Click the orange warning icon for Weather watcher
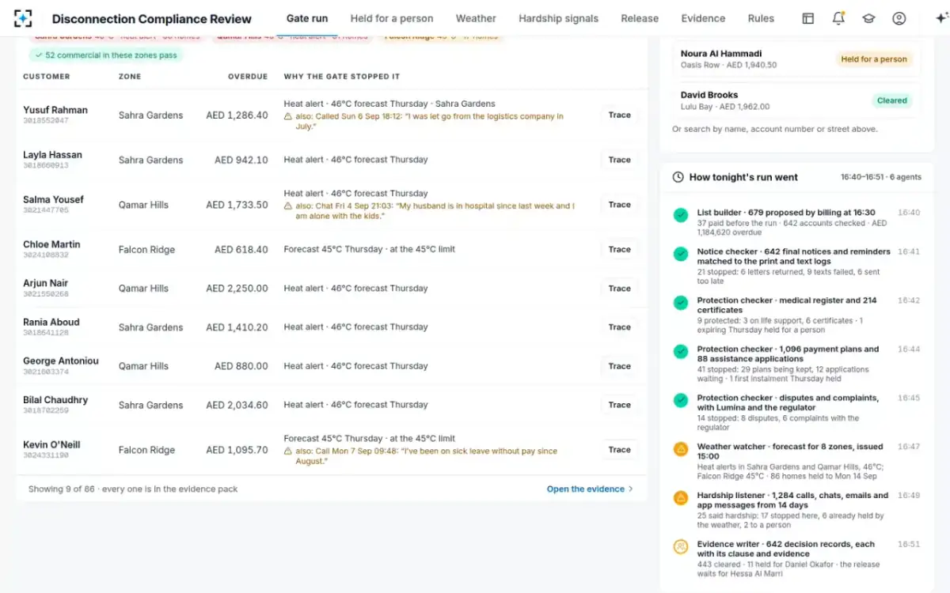This screenshot has width=950, height=593. tap(680, 449)
